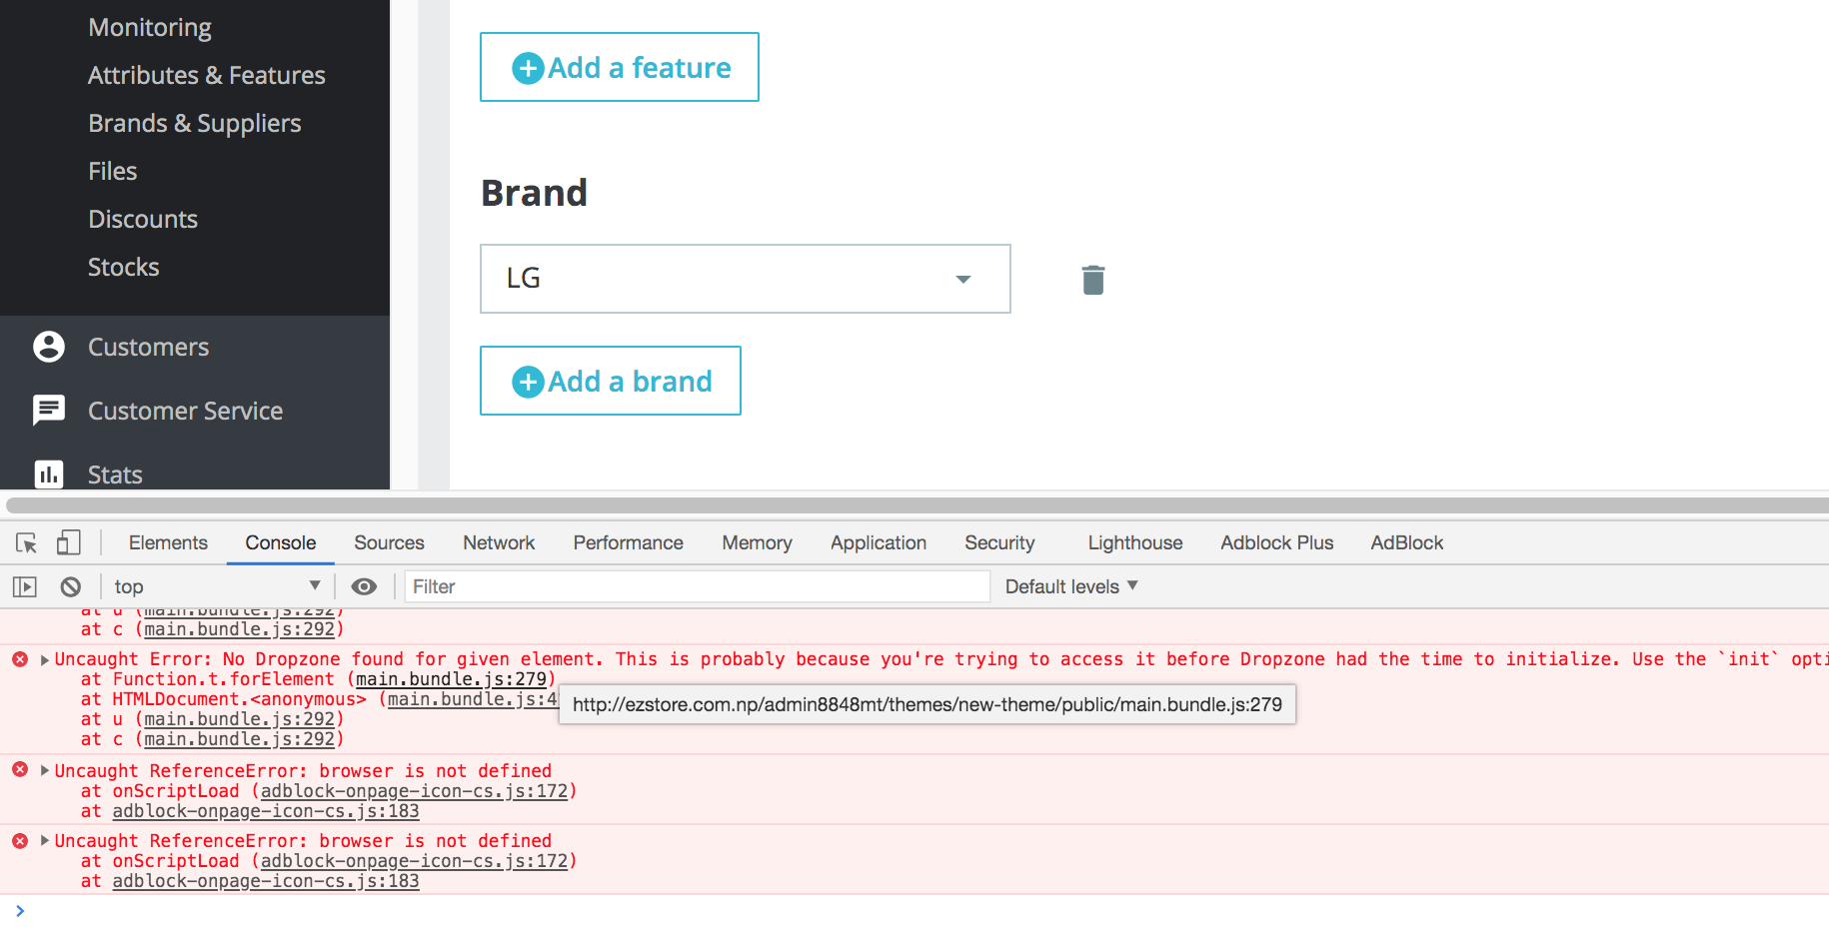Click the Add a brand button
This screenshot has width=1829, height=951.
coord(611,381)
